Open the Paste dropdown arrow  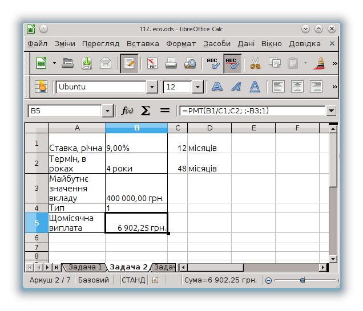[x=305, y=63]
